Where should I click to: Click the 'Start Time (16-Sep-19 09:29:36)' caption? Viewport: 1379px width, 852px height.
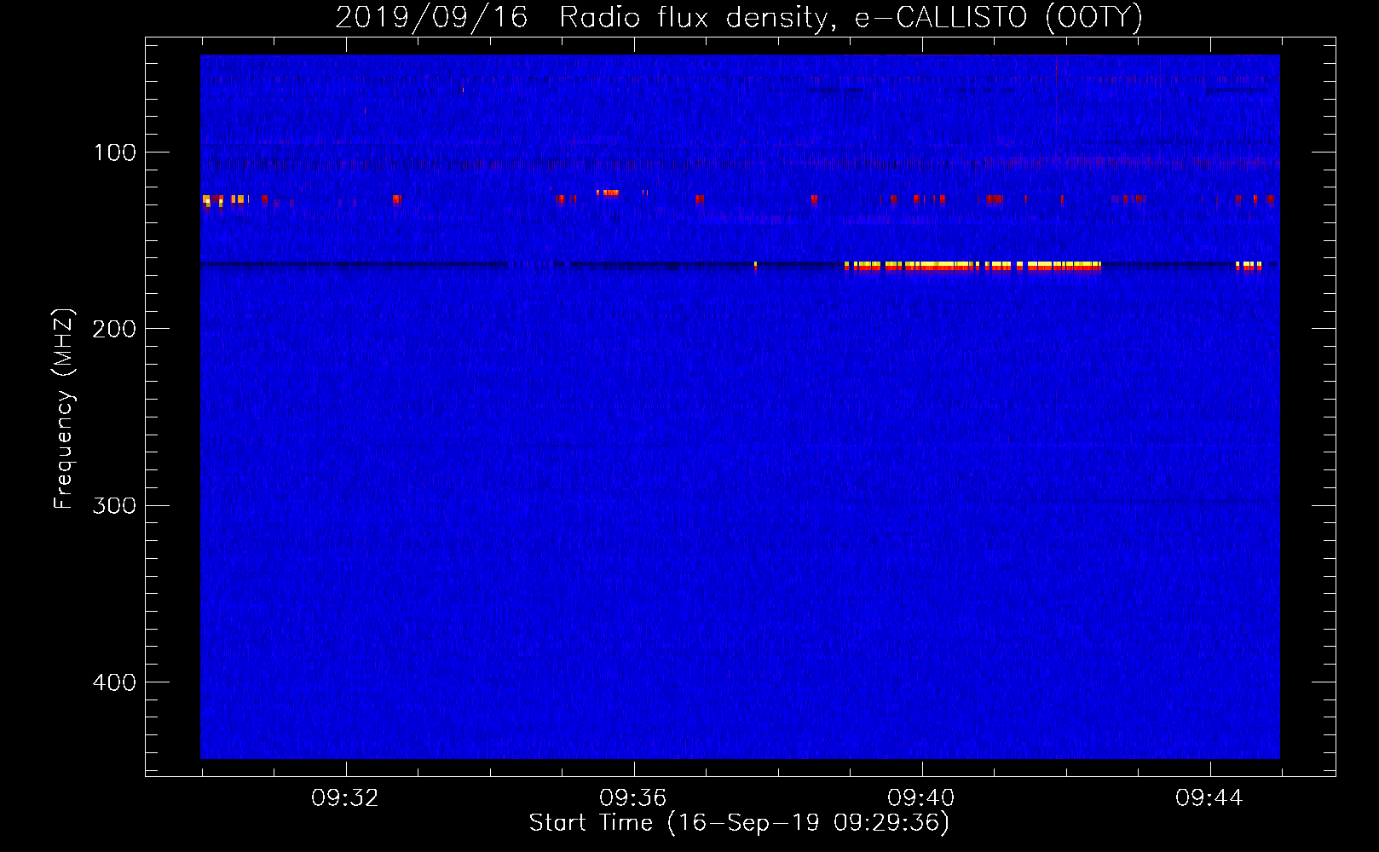coord(739,823)
